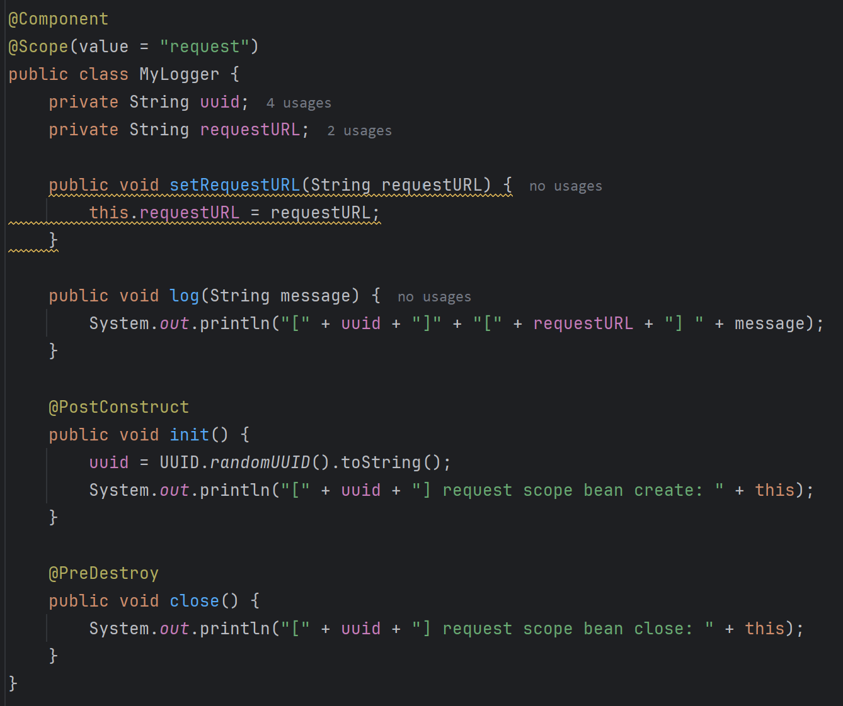Click the @PostConstruct annotation
The width and height of the screenshot is (843, 706).
(118, 407)
